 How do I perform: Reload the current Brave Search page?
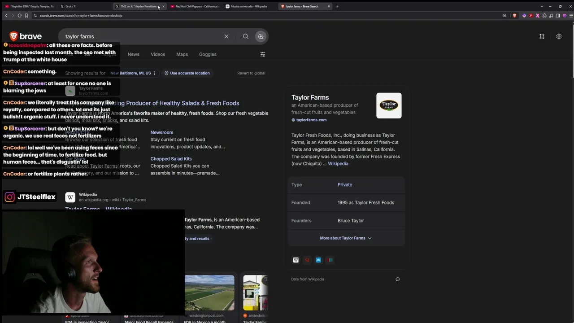pos(19,16)
